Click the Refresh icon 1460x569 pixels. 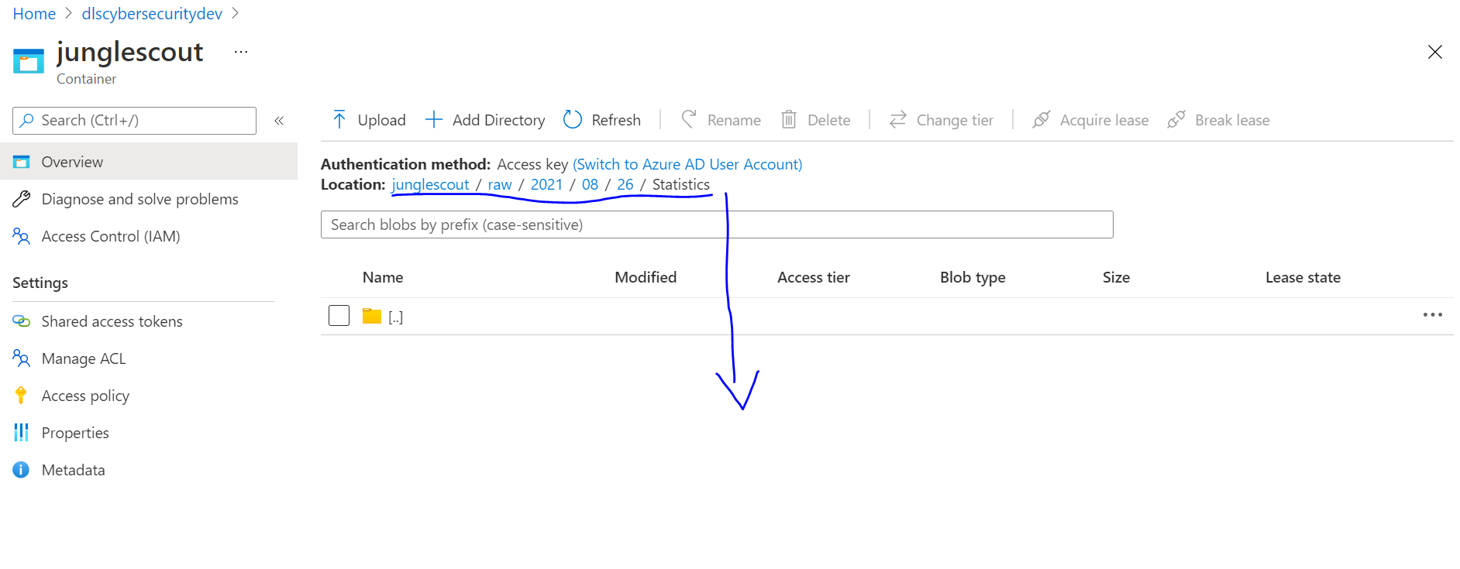click(x=573, y=119)
